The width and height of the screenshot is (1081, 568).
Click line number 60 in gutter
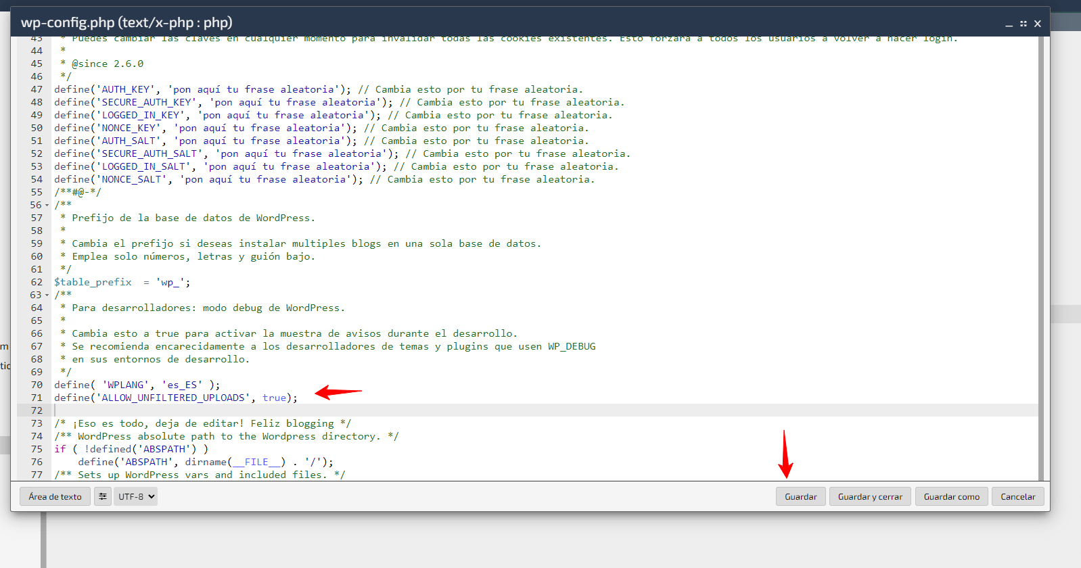pyautogui.click(x=37, y=256)
